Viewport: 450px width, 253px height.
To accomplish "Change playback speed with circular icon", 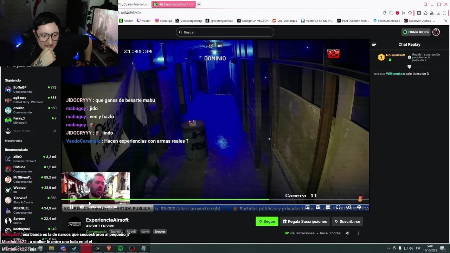I will pos(349,207).
